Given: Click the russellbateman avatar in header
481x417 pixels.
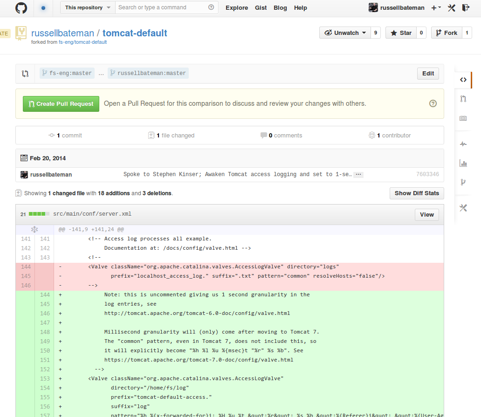Looking at the screenshot, I should pyautogui.click(x=373, y=7).
